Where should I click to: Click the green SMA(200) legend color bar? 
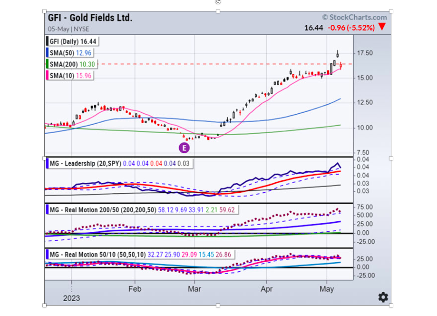[48, 64]
